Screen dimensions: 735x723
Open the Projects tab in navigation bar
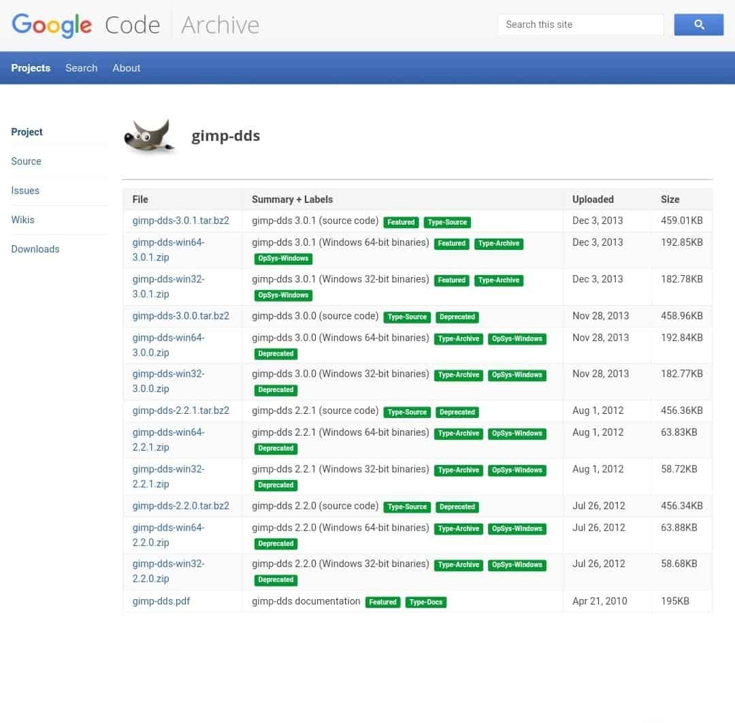31,68
